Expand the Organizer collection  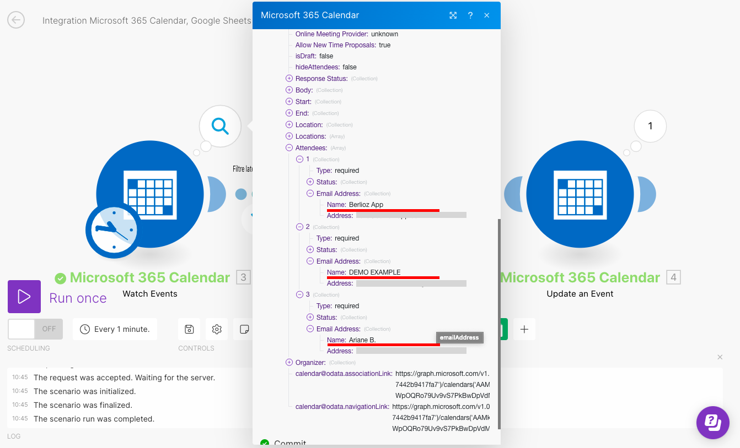coord(289,363)
